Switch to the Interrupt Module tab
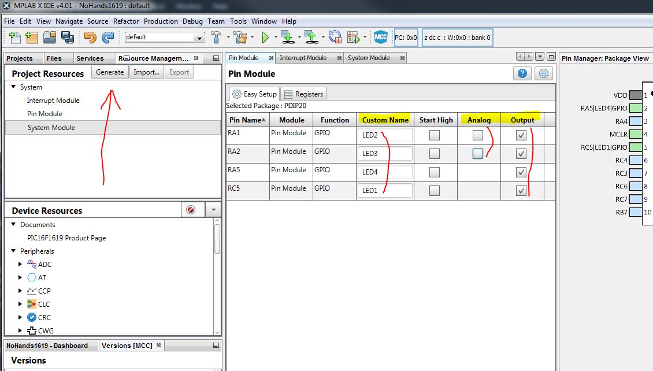 click(x=303, y=58)
